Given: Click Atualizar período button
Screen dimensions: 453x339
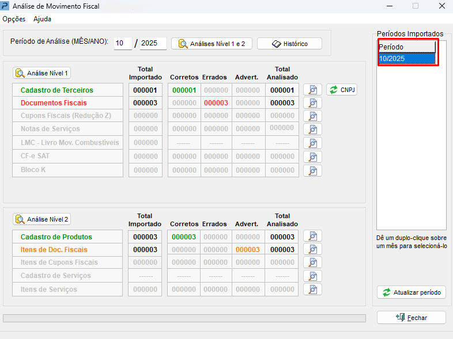Looking at the screenshot, I should [x=411, y=292].
